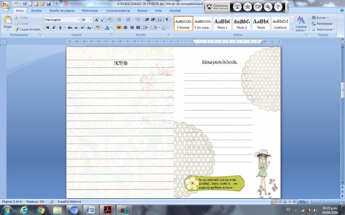Toggle show paragraph marks (¶)
Image resolution: width=345 pixels, height=215 pixels.
click(167, 20)
